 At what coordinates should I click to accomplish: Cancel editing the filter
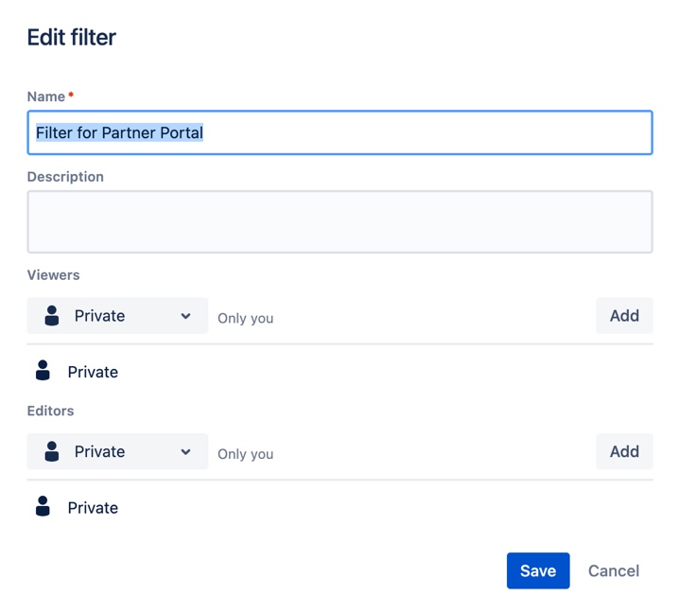click(613, 570)
